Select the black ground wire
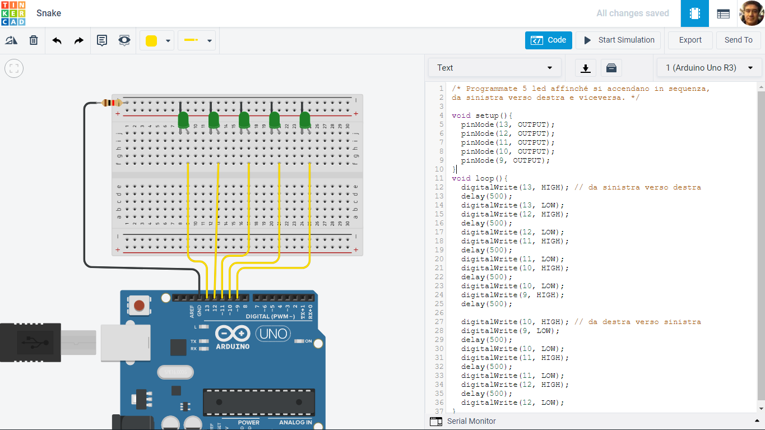Screen dimensions: 765x430 85,185
